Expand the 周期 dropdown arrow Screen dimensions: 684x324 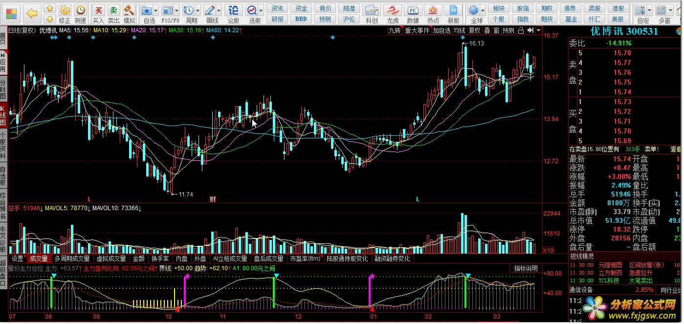[x=198, y=10]
